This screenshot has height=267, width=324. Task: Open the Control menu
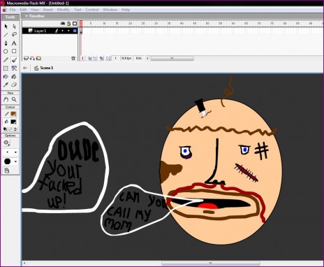tap(92, 10)
